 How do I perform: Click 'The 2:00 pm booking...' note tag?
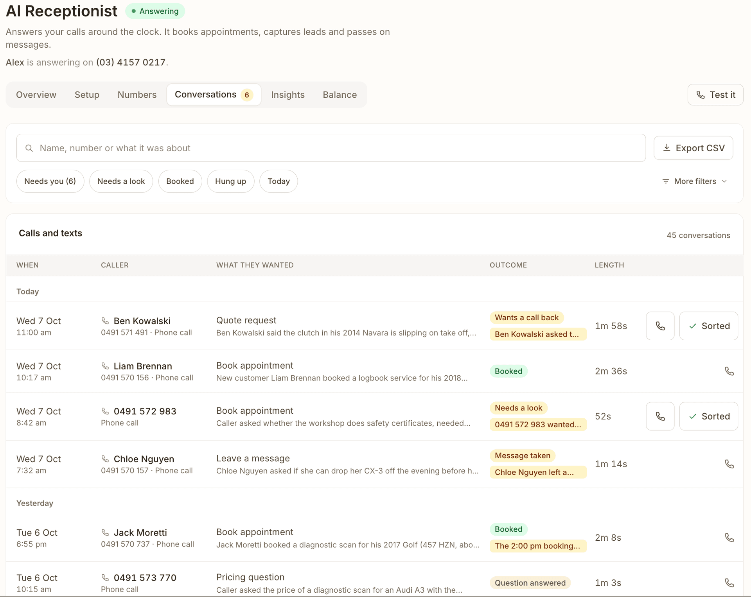coord(538,546)
